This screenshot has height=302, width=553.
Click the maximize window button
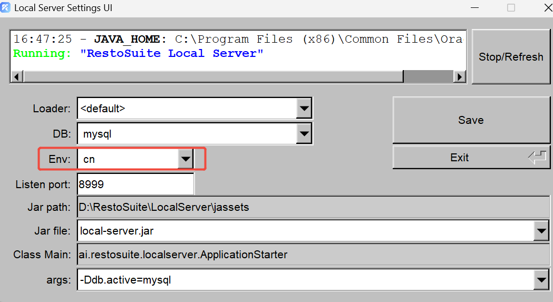coord(511,8)
